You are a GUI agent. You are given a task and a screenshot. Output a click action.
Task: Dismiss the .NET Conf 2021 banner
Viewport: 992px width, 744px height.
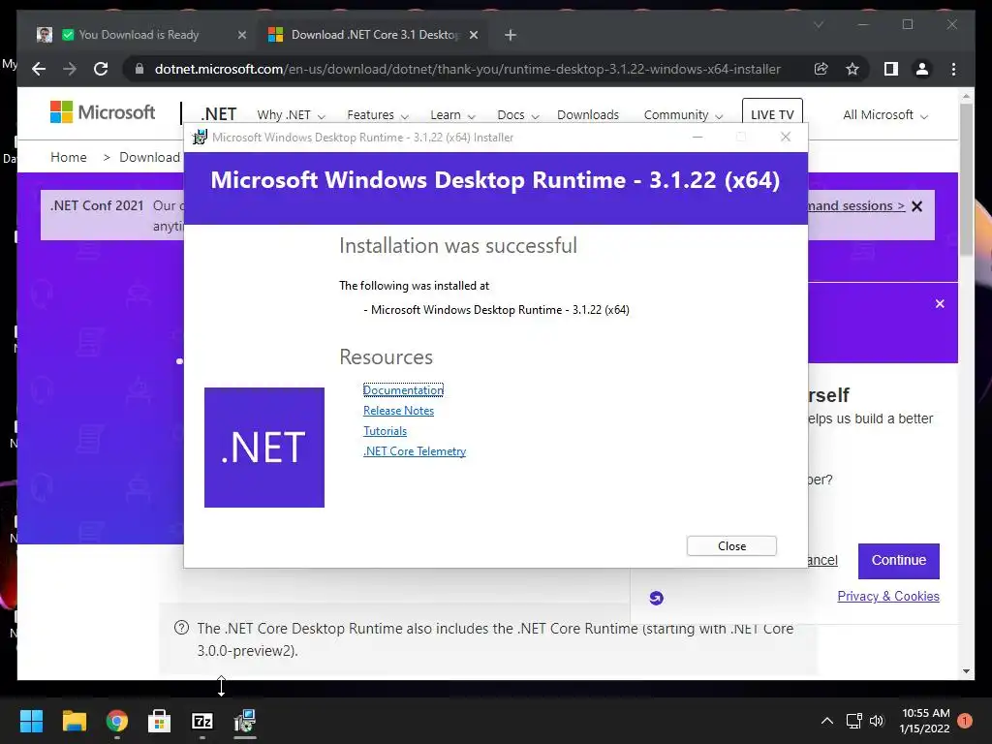916,206
